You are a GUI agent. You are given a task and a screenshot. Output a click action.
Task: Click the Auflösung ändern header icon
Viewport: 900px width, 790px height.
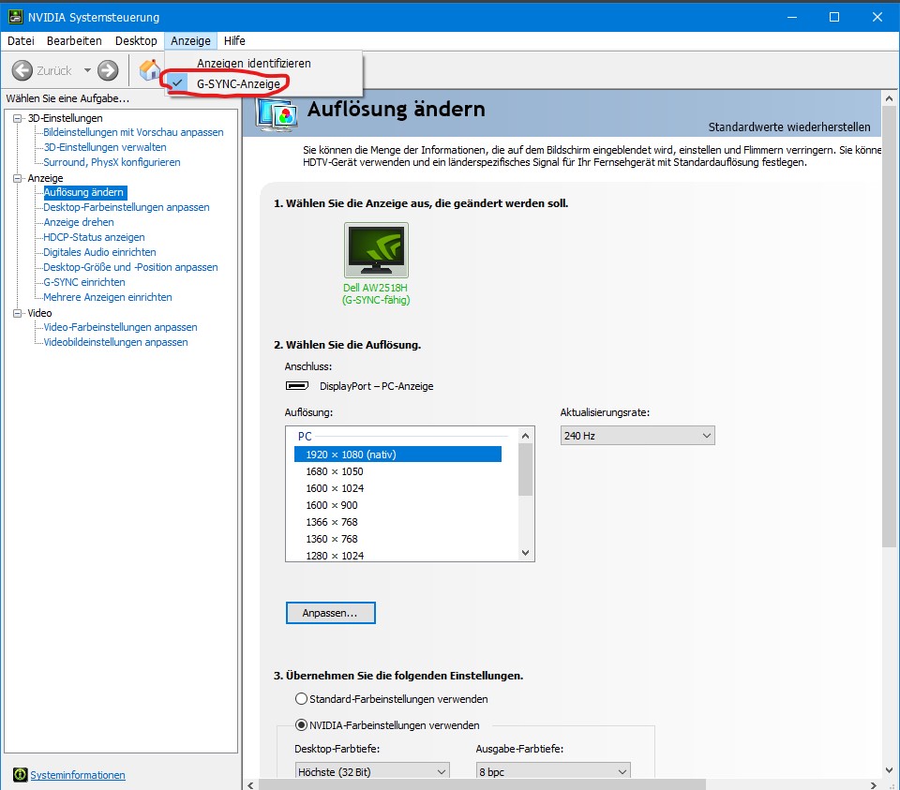[277, 113]
